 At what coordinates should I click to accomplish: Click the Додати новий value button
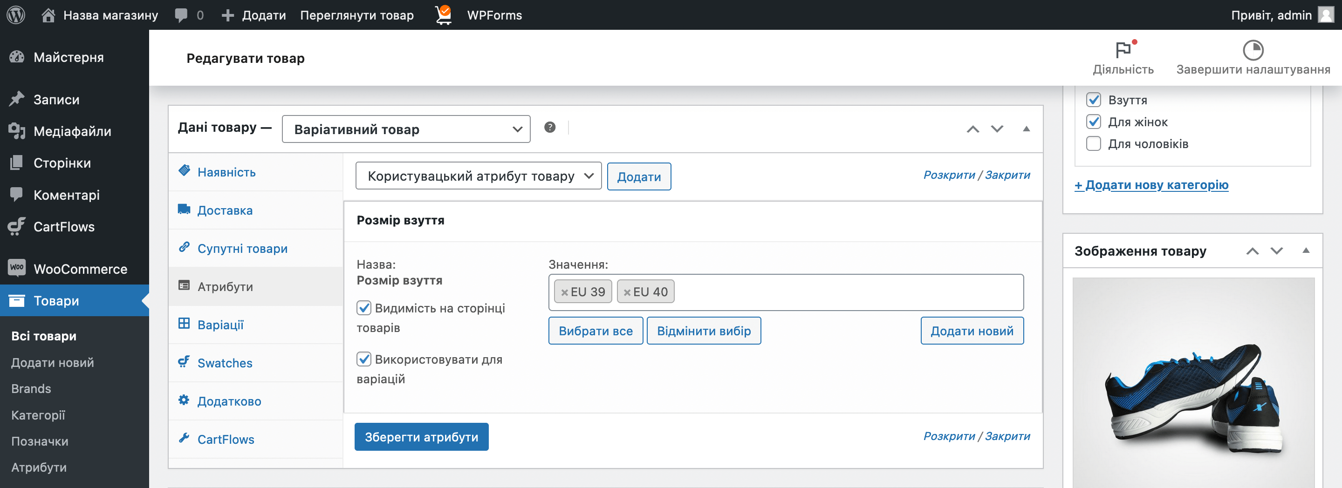click(972, 331)
